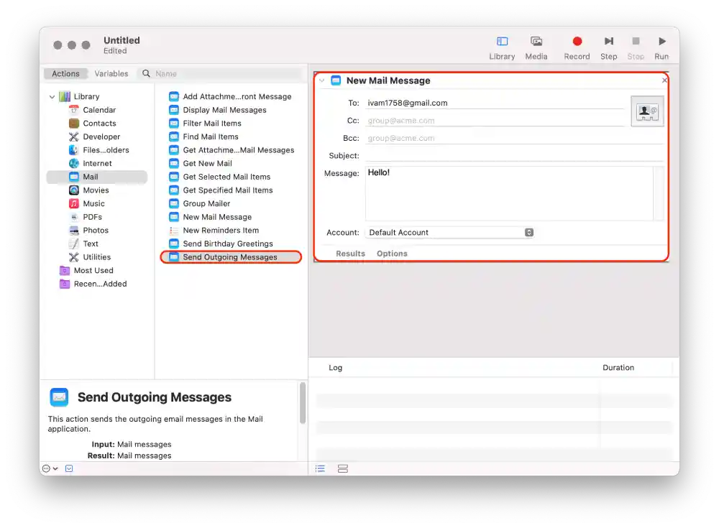This screenshot has height=528, width=719.
Task: Show or hide the Library panel
Action: 502,47
